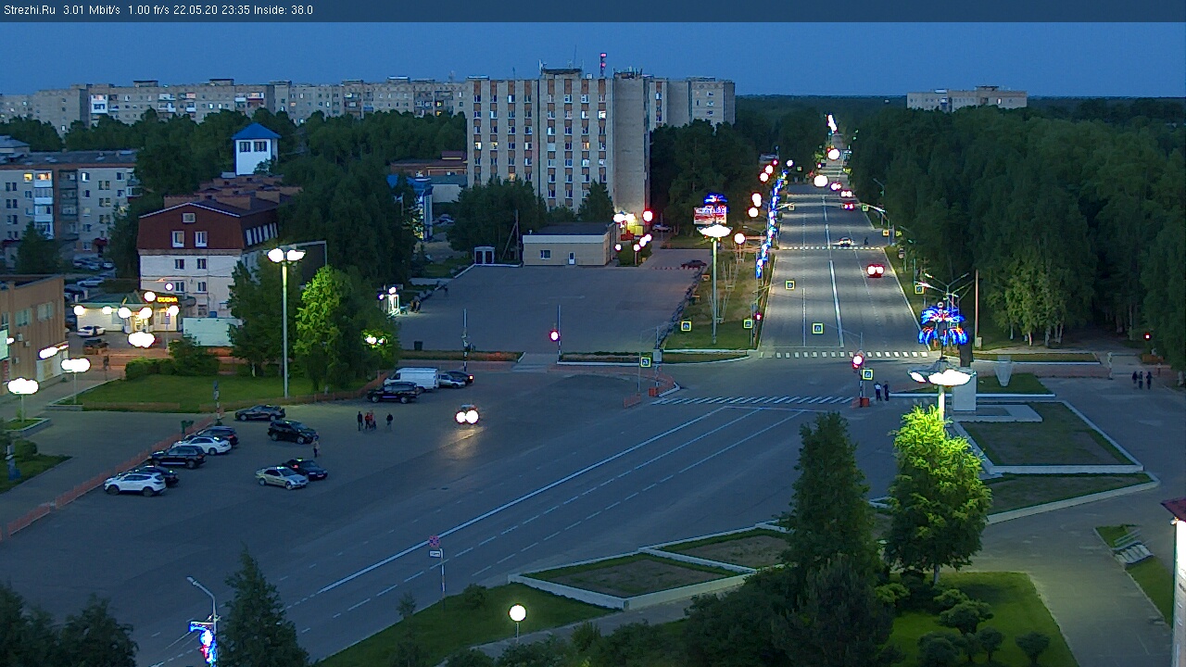Screen dimensions: 1186x667
Task: Click the "3.01 Mbit/s" bitrate value
Action: tap(92, 10)
